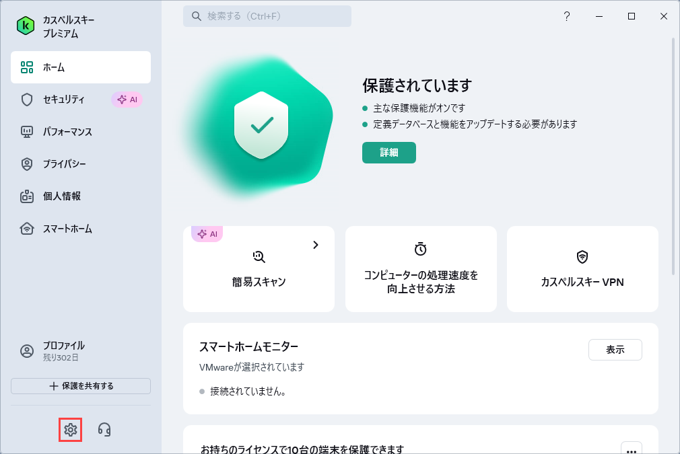This screenshot has height=454, width=680.
Task: Click the vertical scrollbar on the right
Action: (x=673, y=156)
